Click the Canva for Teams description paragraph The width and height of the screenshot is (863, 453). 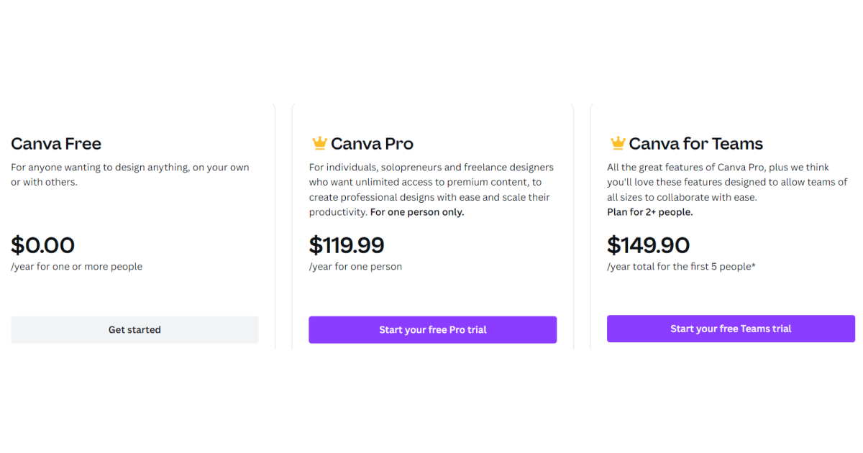(726, 182)
